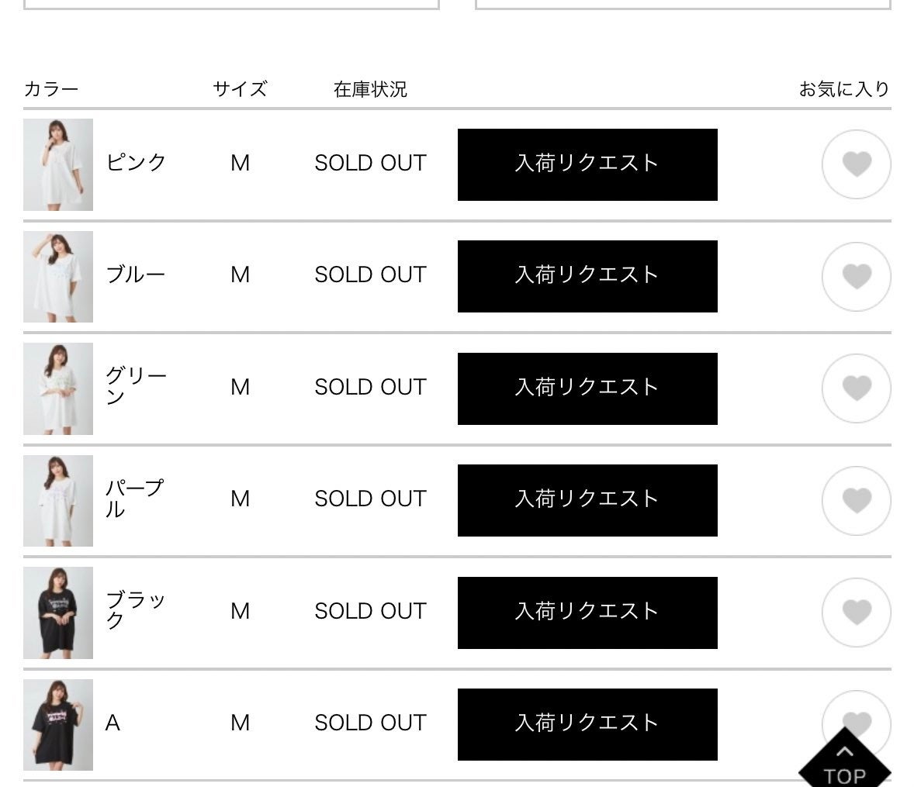The width and height of the screenshot is (914, 787).
Task: Click 入荷リクエスト for ブラック
Action: [x=587, y=613]
